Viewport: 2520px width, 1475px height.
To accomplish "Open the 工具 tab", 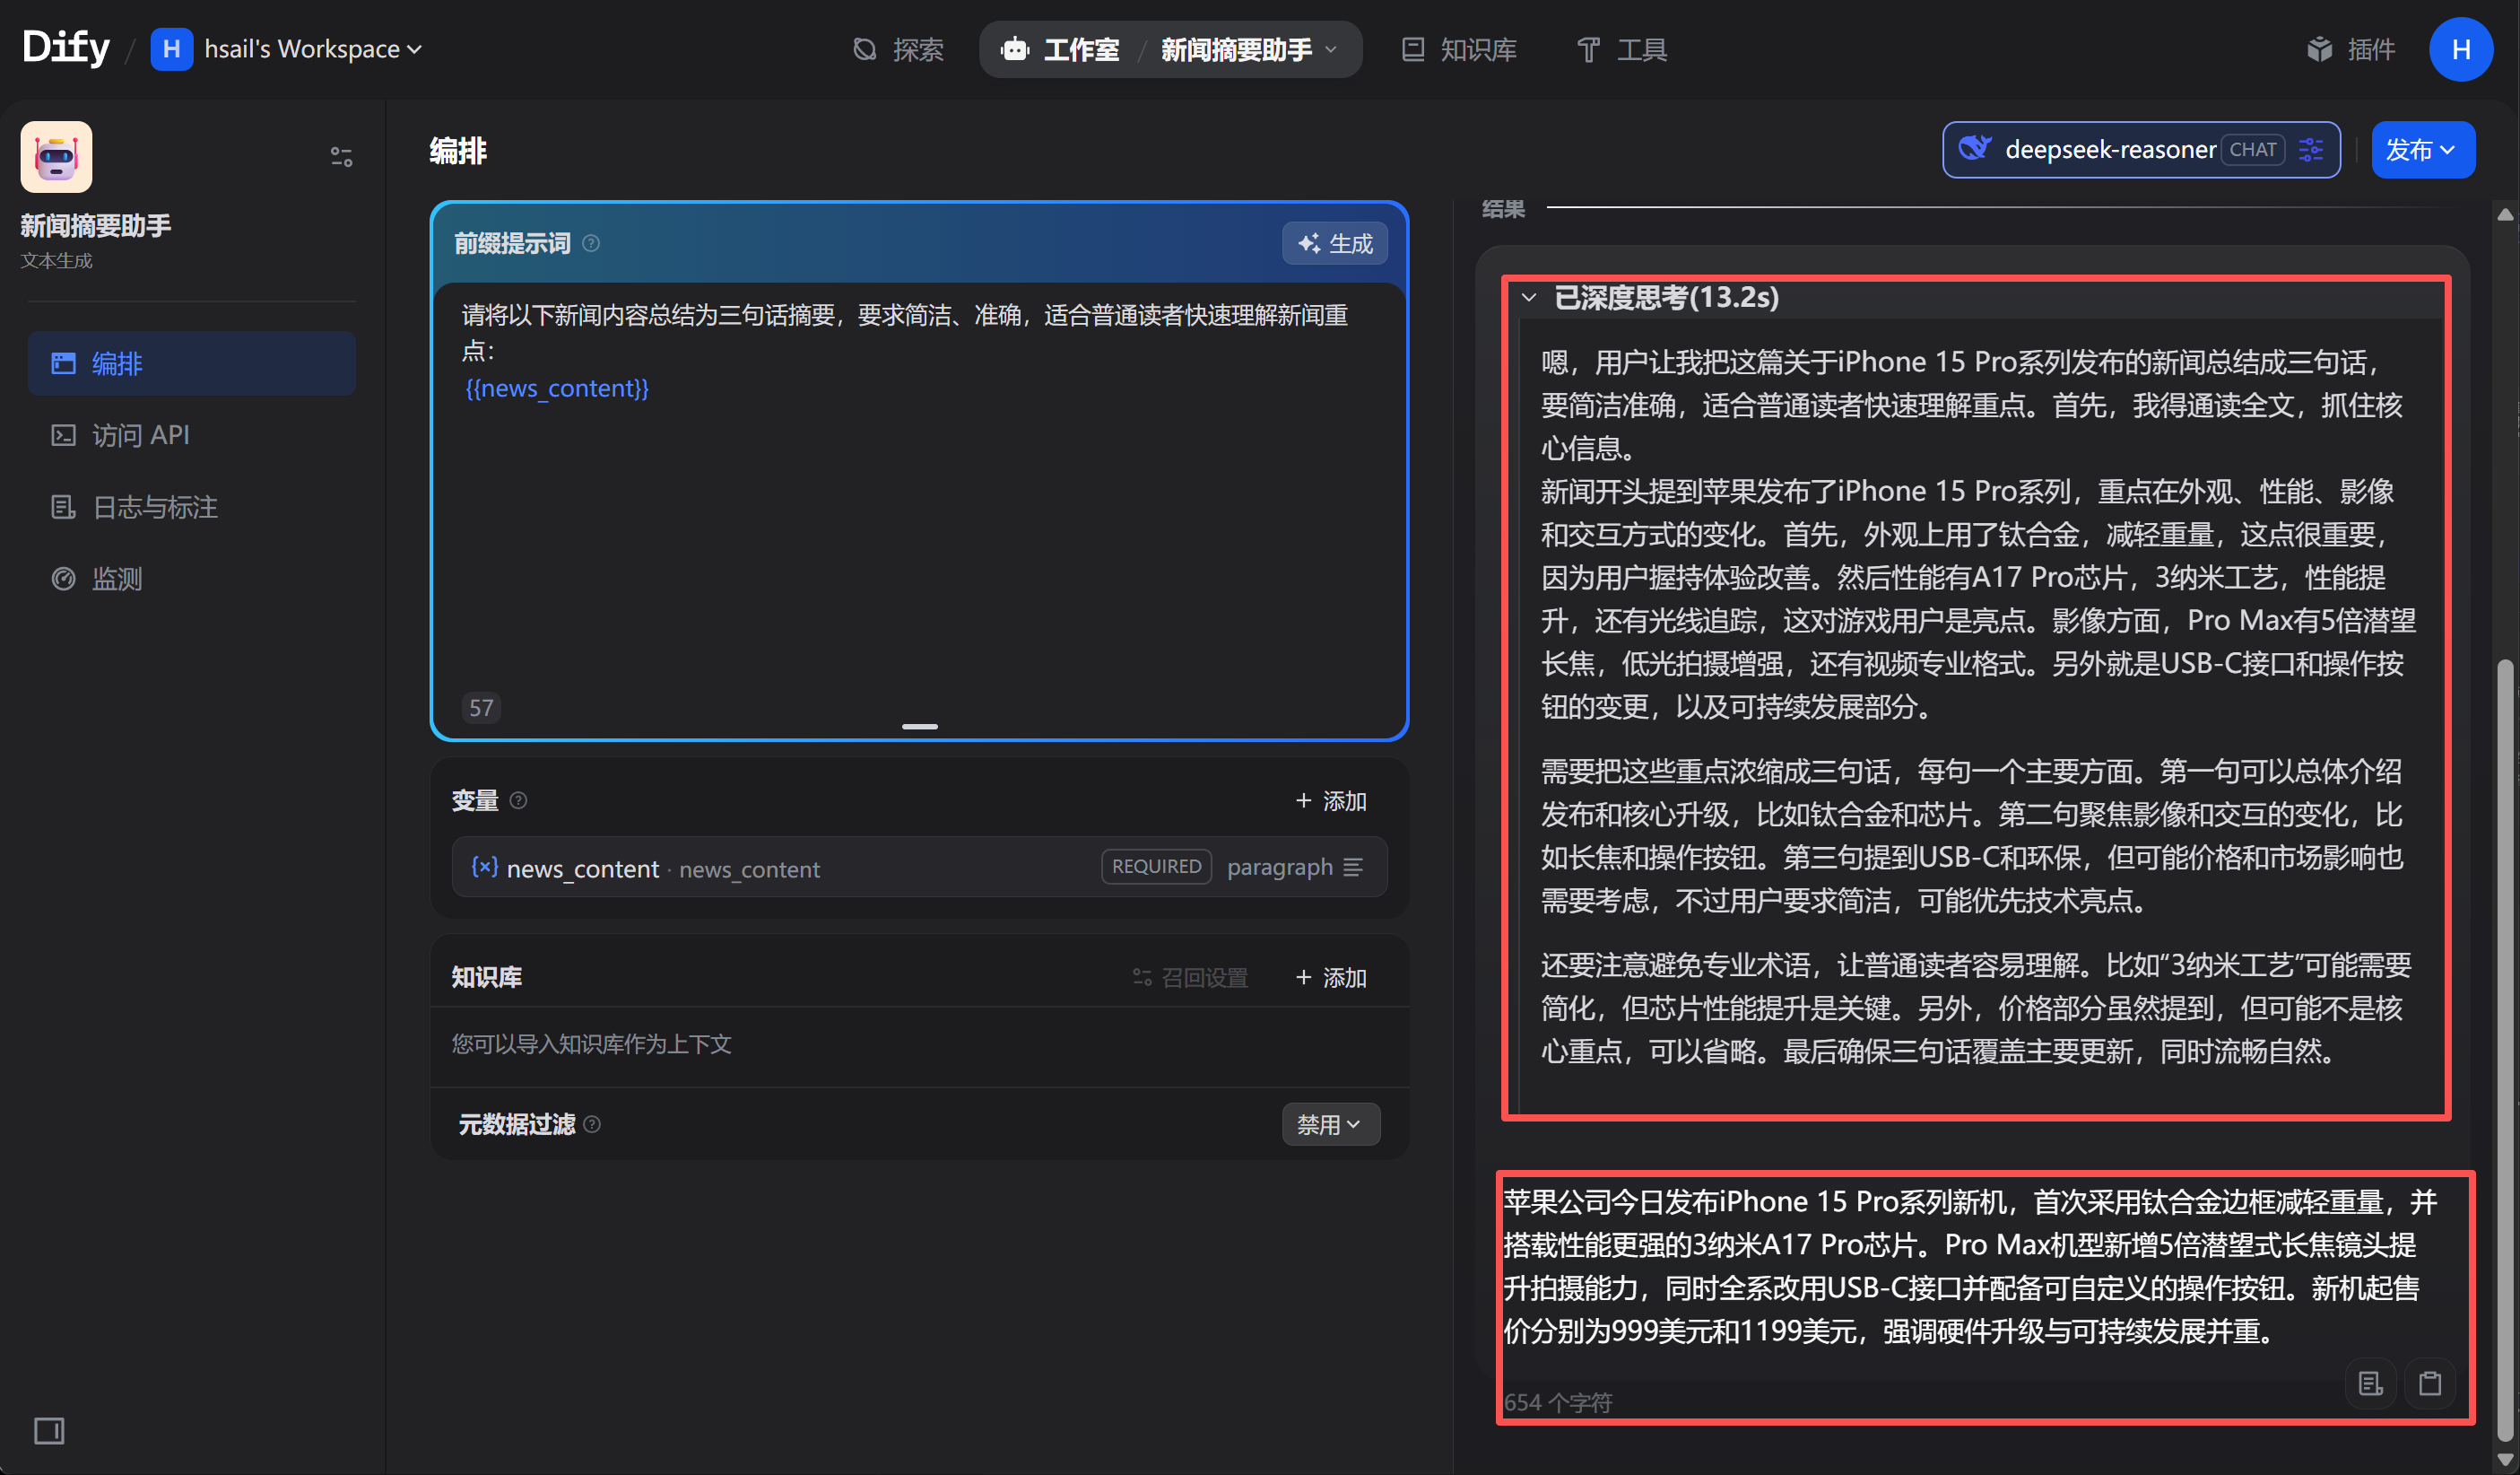I will coord(1622,49).
